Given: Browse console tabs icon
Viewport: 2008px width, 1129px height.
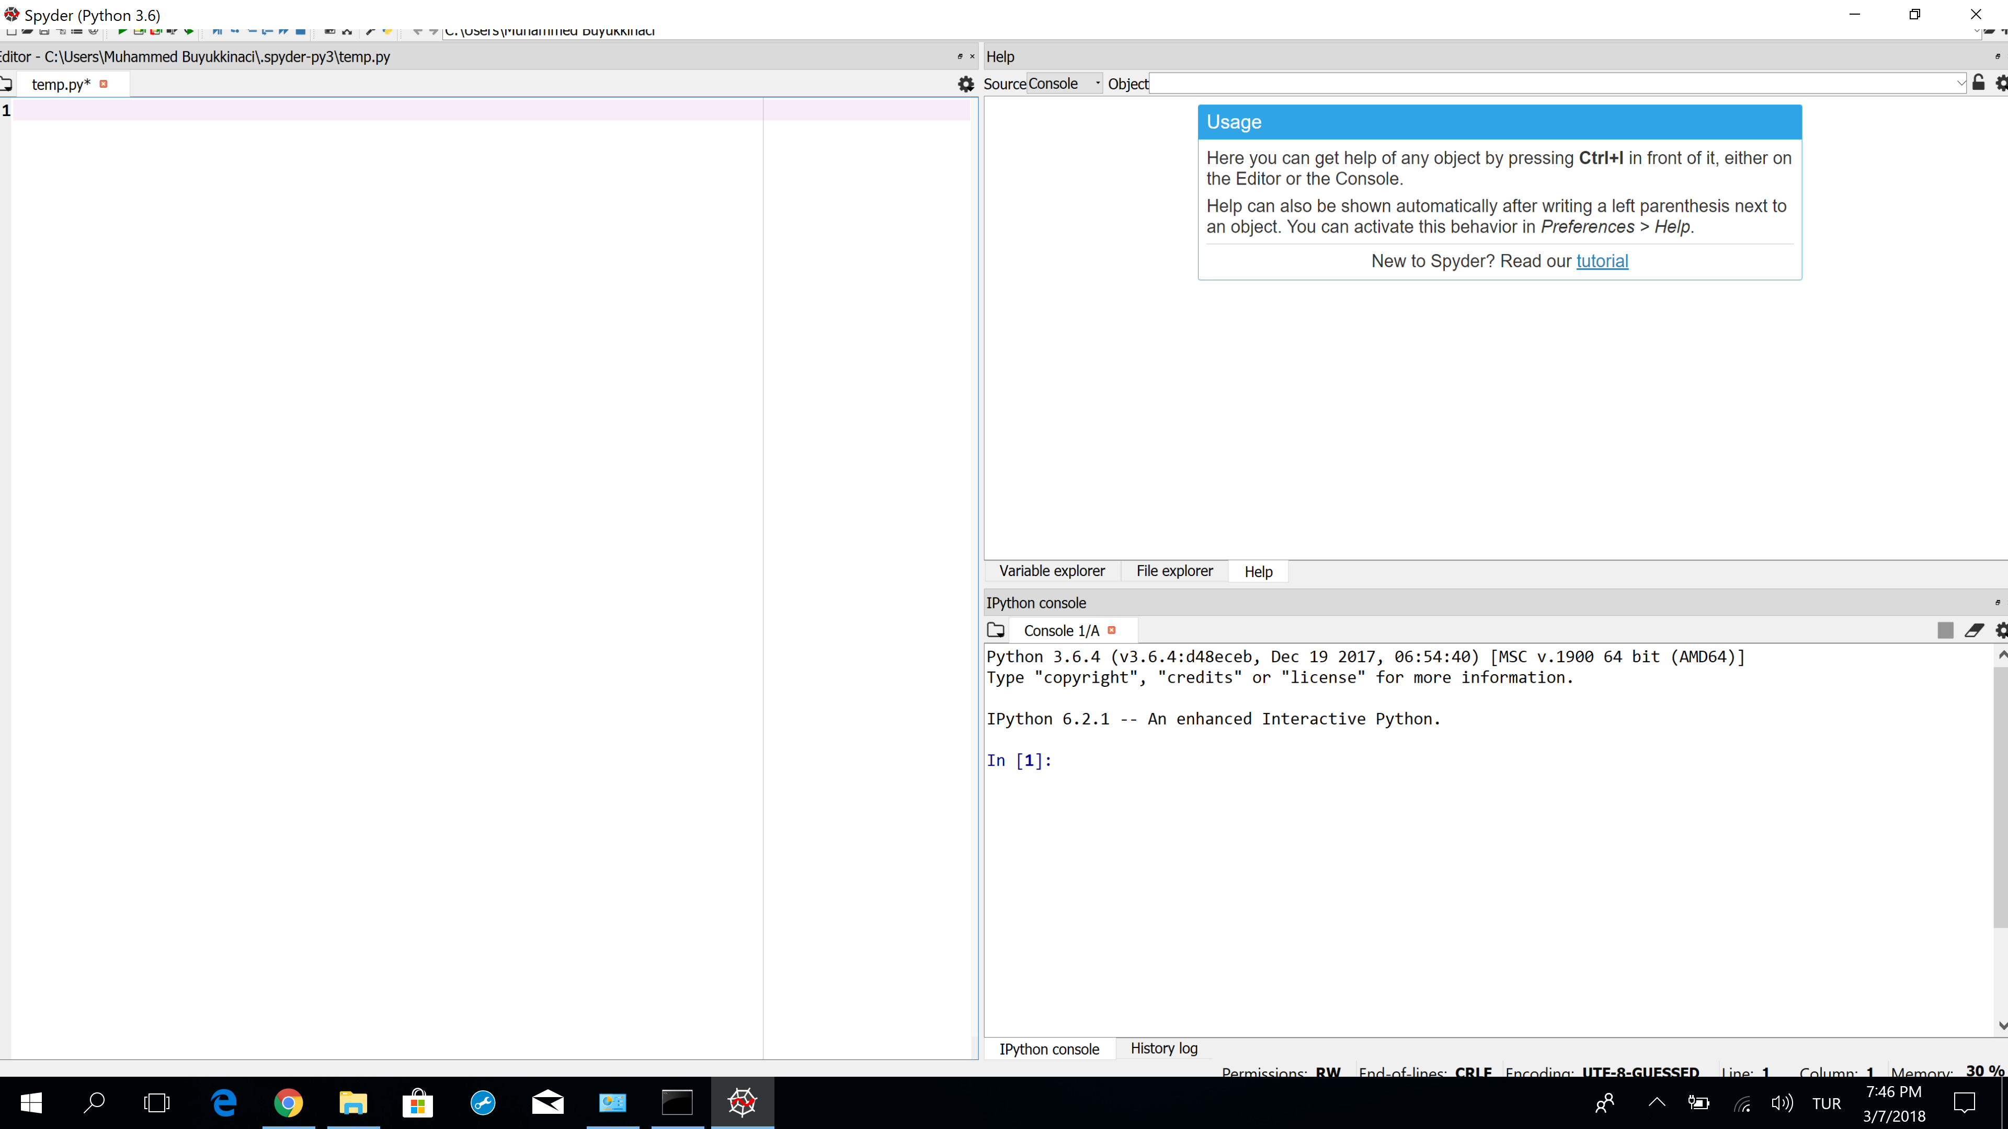Looking at the screenshot, I should coord(996,630).
